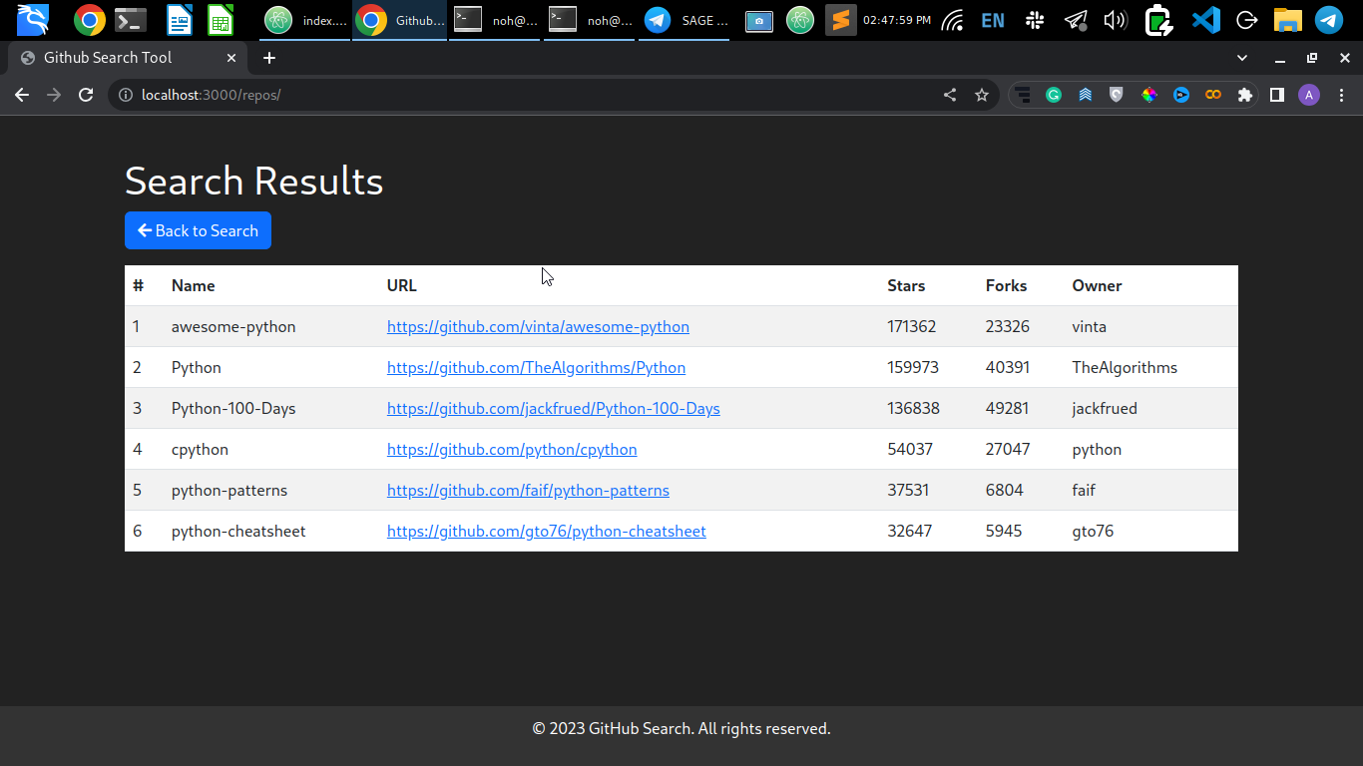This screenshot has height=766, width=1363.
Task: Open the gto76/python-cheatsheet link
Action: tap(547, 531)
